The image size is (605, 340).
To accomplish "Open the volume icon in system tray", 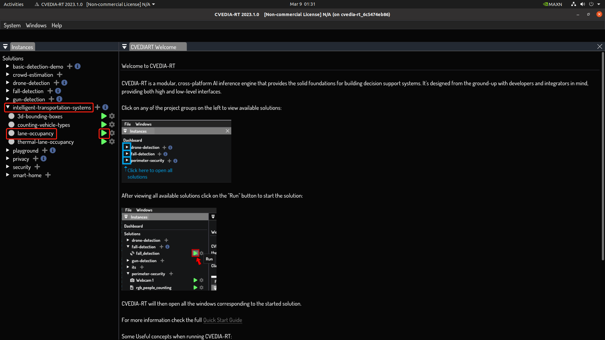I will tap(582, 4).
